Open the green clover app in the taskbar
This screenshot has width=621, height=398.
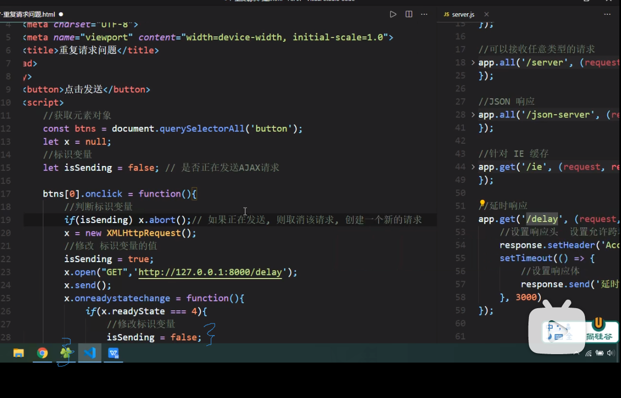[x=66, y=353]
